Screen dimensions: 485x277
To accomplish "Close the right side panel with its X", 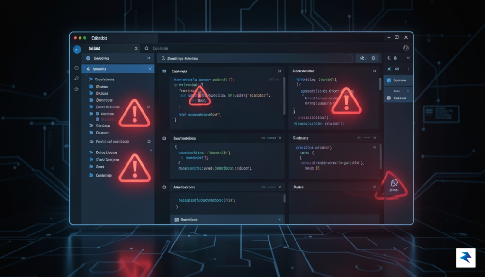I will (x=408, y=58).
